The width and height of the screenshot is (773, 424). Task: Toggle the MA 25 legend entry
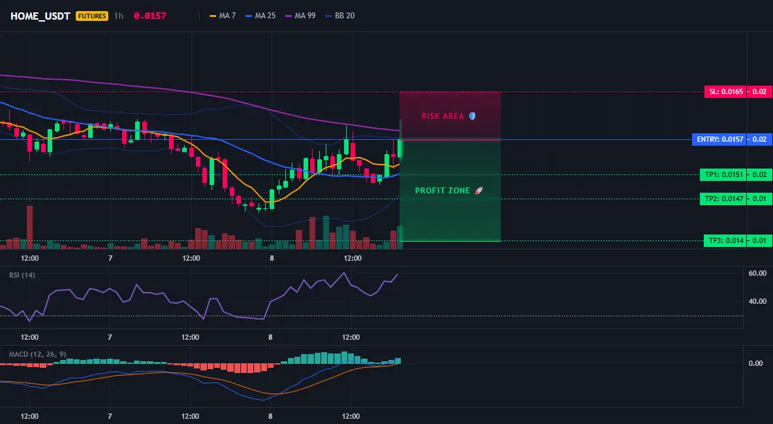click(x=260, y=16)
